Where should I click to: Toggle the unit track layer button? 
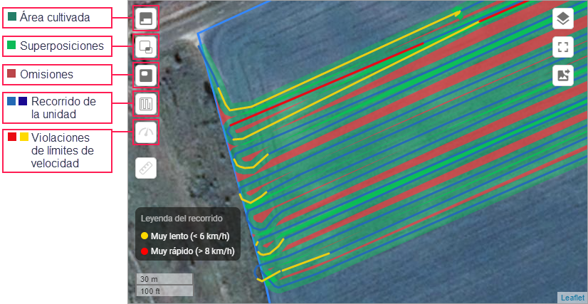pos(145,103)
